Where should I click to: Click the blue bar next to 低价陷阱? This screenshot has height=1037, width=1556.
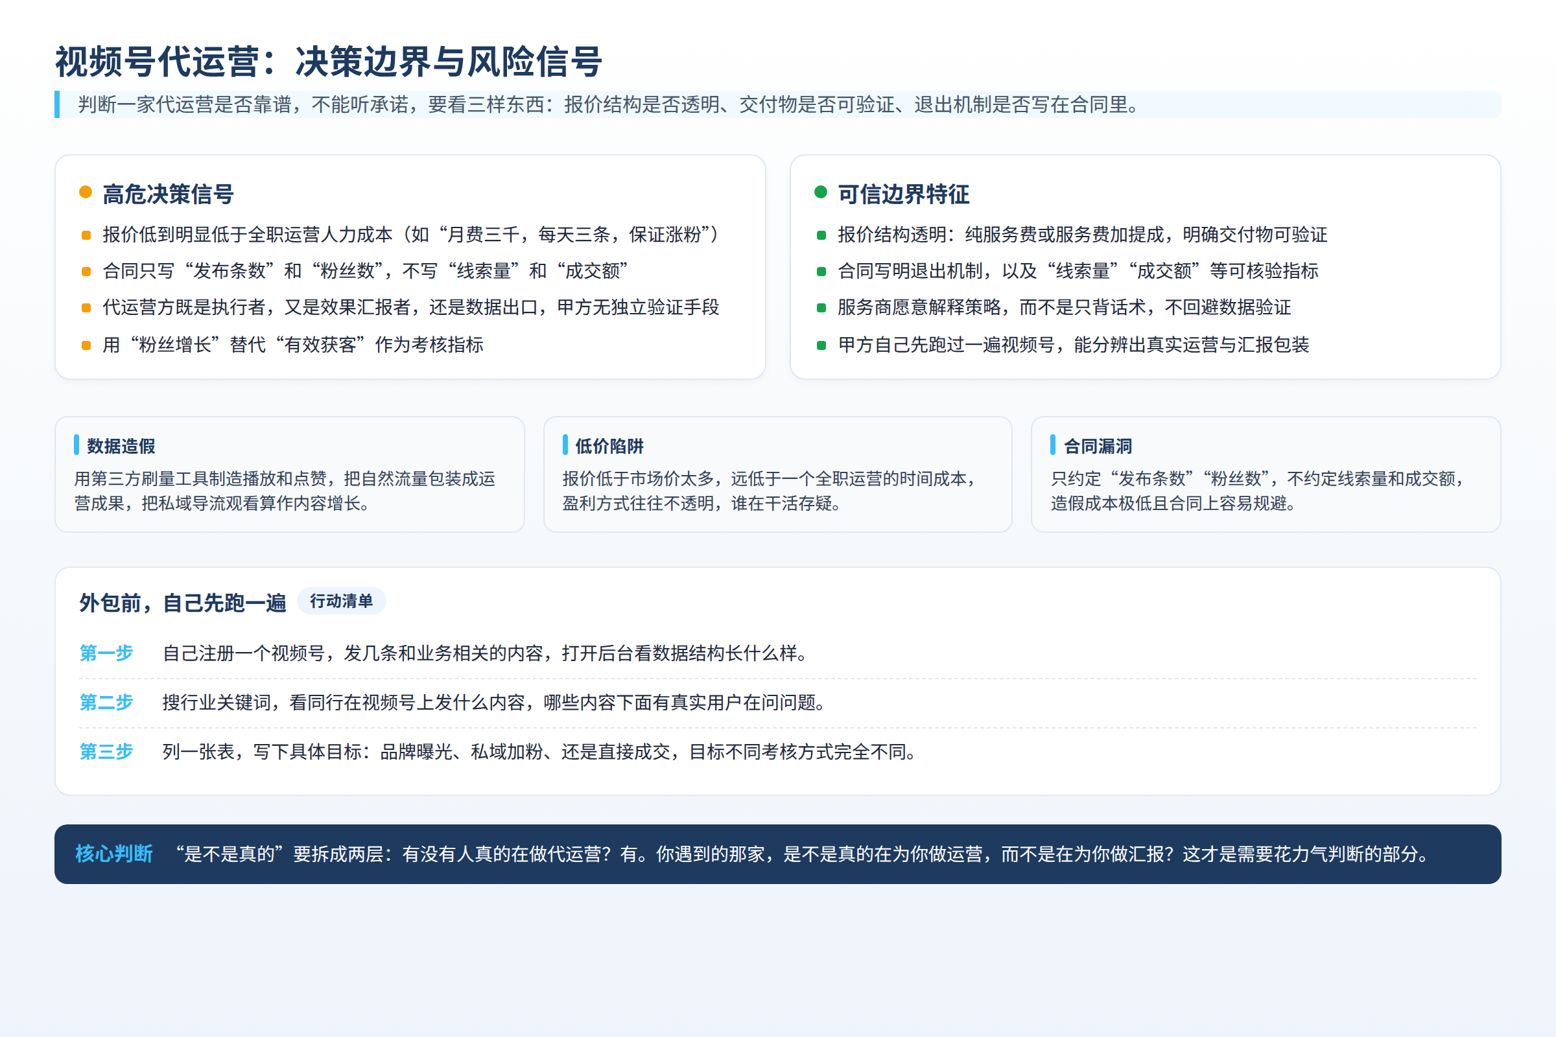click(565, 445)
